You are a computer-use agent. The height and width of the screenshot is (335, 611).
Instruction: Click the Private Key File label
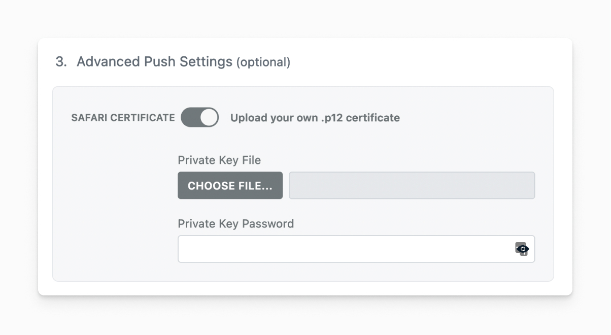tap(219, 160)
